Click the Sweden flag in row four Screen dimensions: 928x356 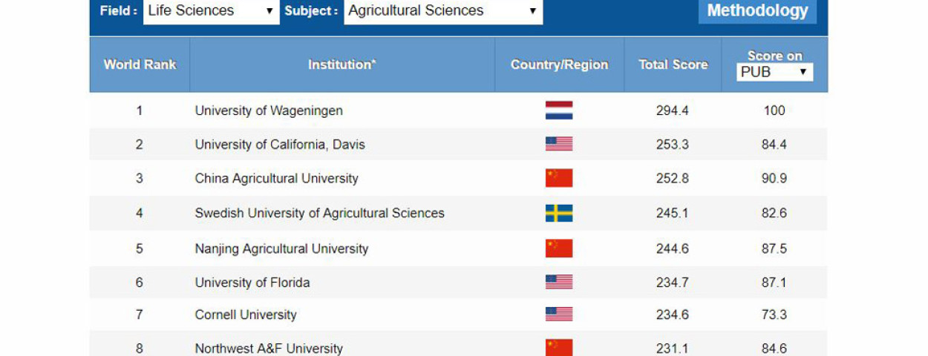558,213
